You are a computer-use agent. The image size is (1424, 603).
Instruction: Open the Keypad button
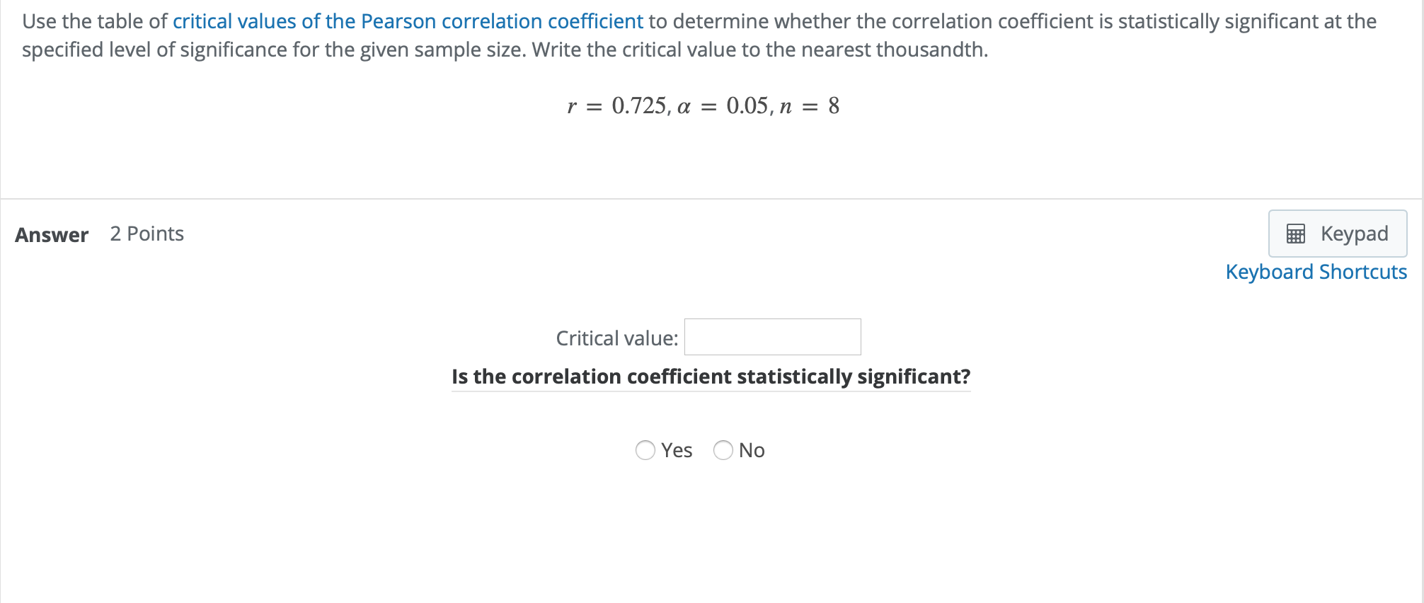click(x=1337, y=234)
